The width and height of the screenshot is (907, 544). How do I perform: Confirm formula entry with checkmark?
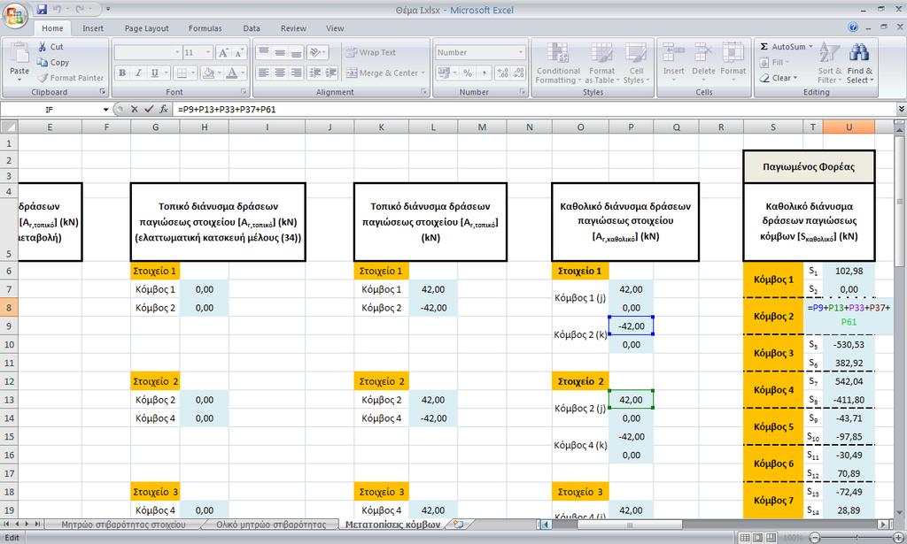coord(149,109)
